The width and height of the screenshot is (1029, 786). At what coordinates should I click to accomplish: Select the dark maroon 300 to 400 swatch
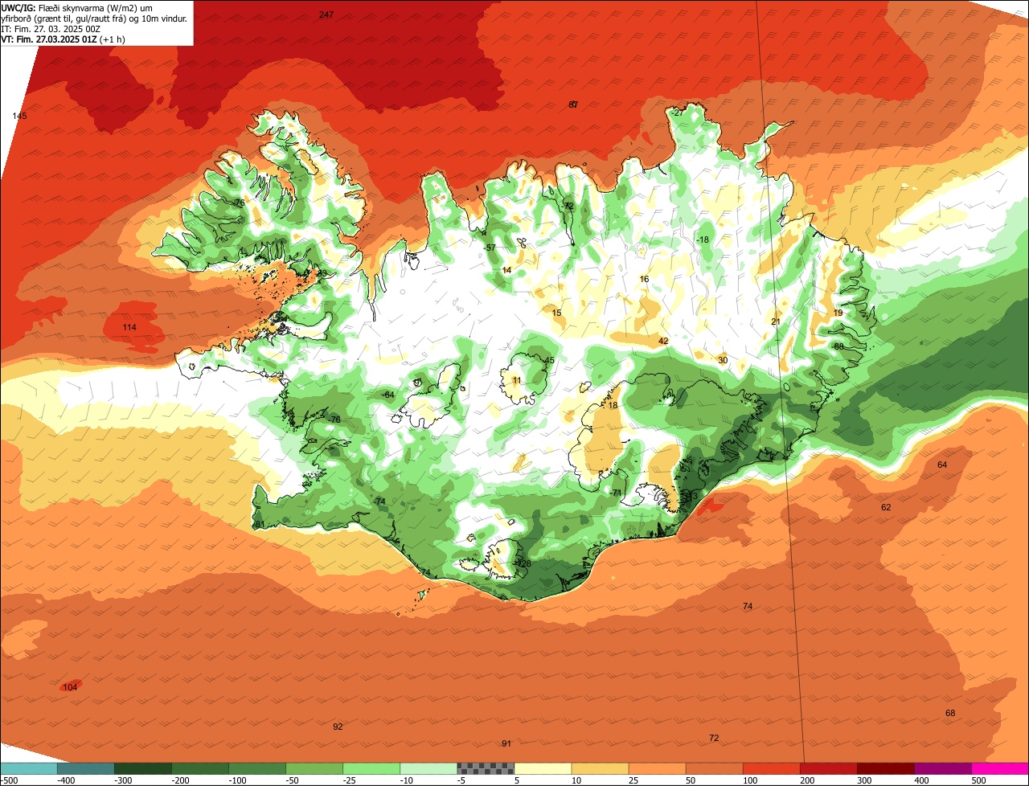point(885,768)
